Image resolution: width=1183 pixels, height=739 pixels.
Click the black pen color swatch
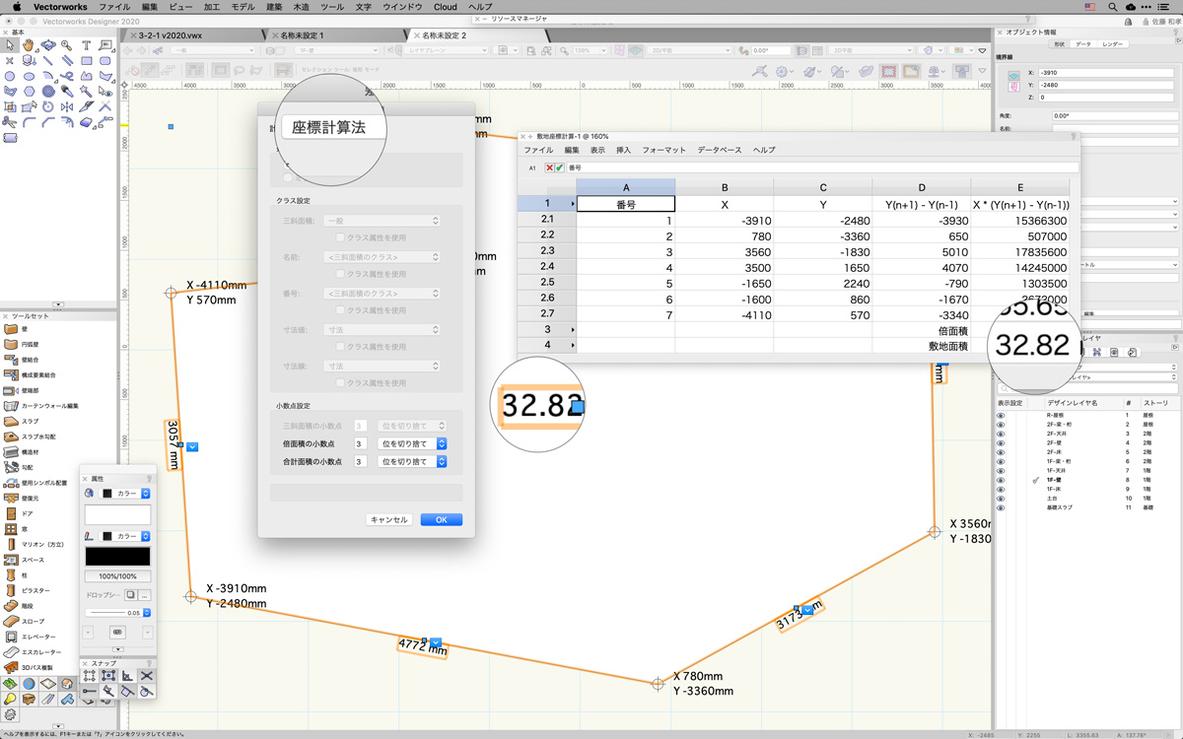pyautogui.click(x=117, y=557)
